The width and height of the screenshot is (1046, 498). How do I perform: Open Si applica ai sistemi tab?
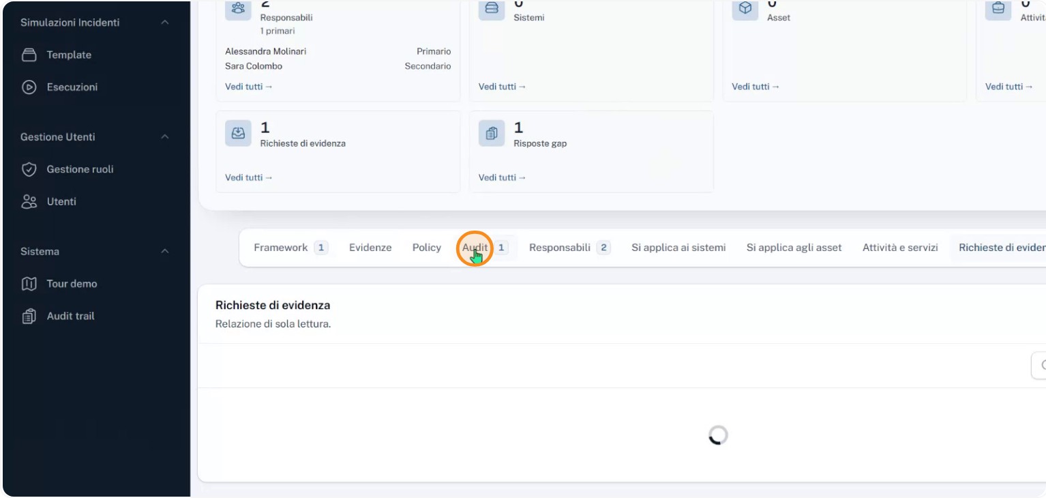[x=678, y=248]
